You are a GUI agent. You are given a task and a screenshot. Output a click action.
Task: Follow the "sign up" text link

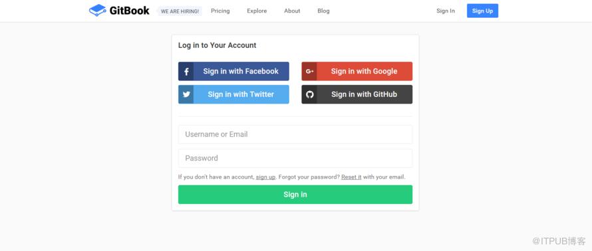click(266, 177)
